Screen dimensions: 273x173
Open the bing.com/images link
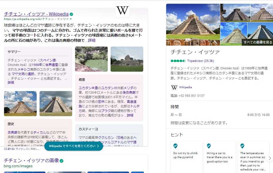pyautogui.click(x=18, y=166)
